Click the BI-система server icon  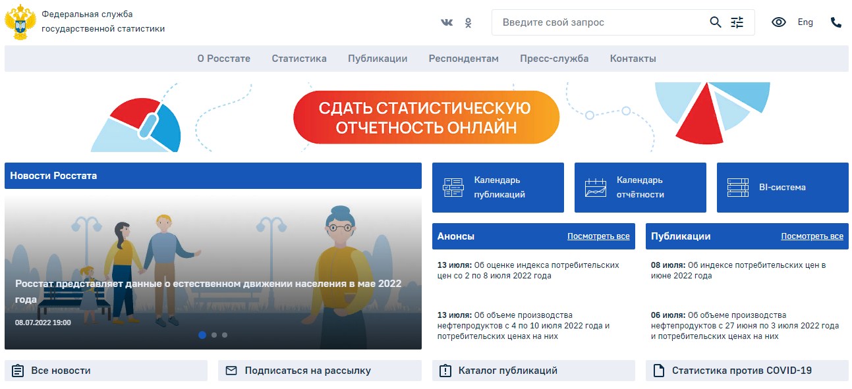click(738, 188)
